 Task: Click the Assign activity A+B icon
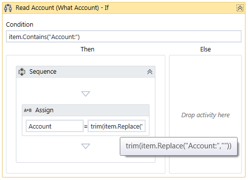click(x=28, y=110)
